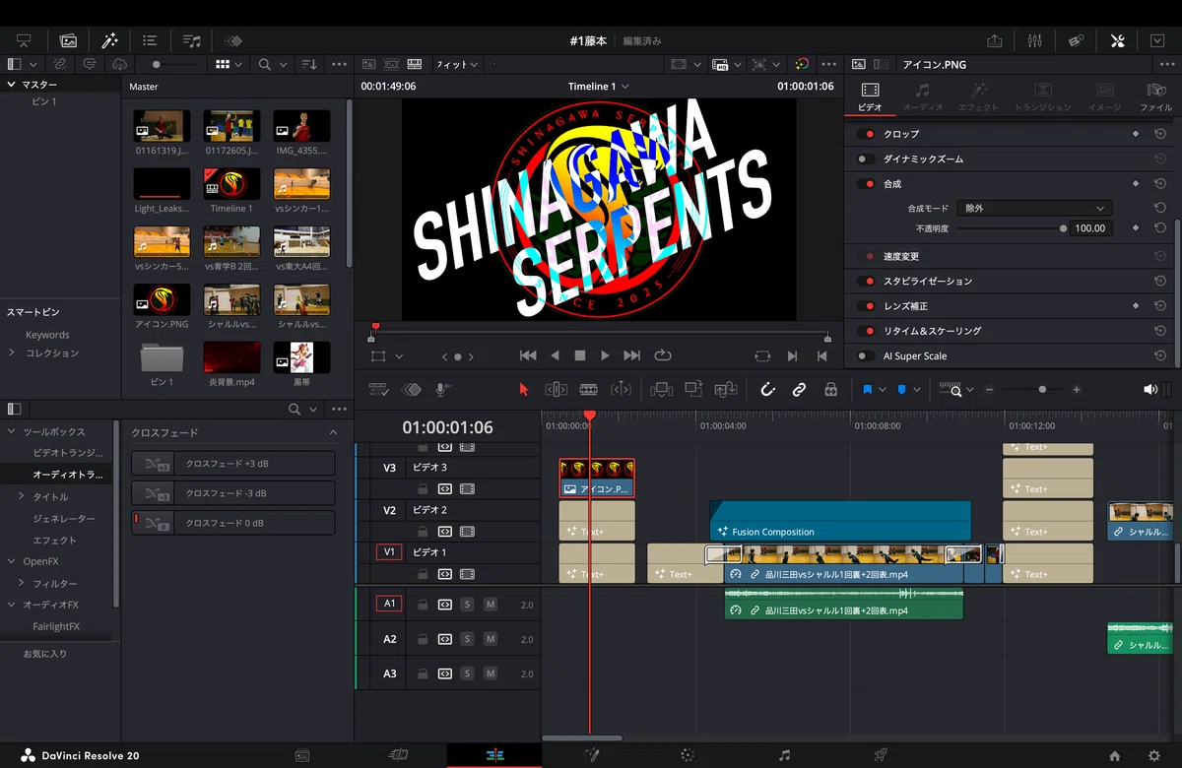This screenshot has width=1182, height=768.
Task: Expand the コレクション smart bin
Action: pos(12,352)
